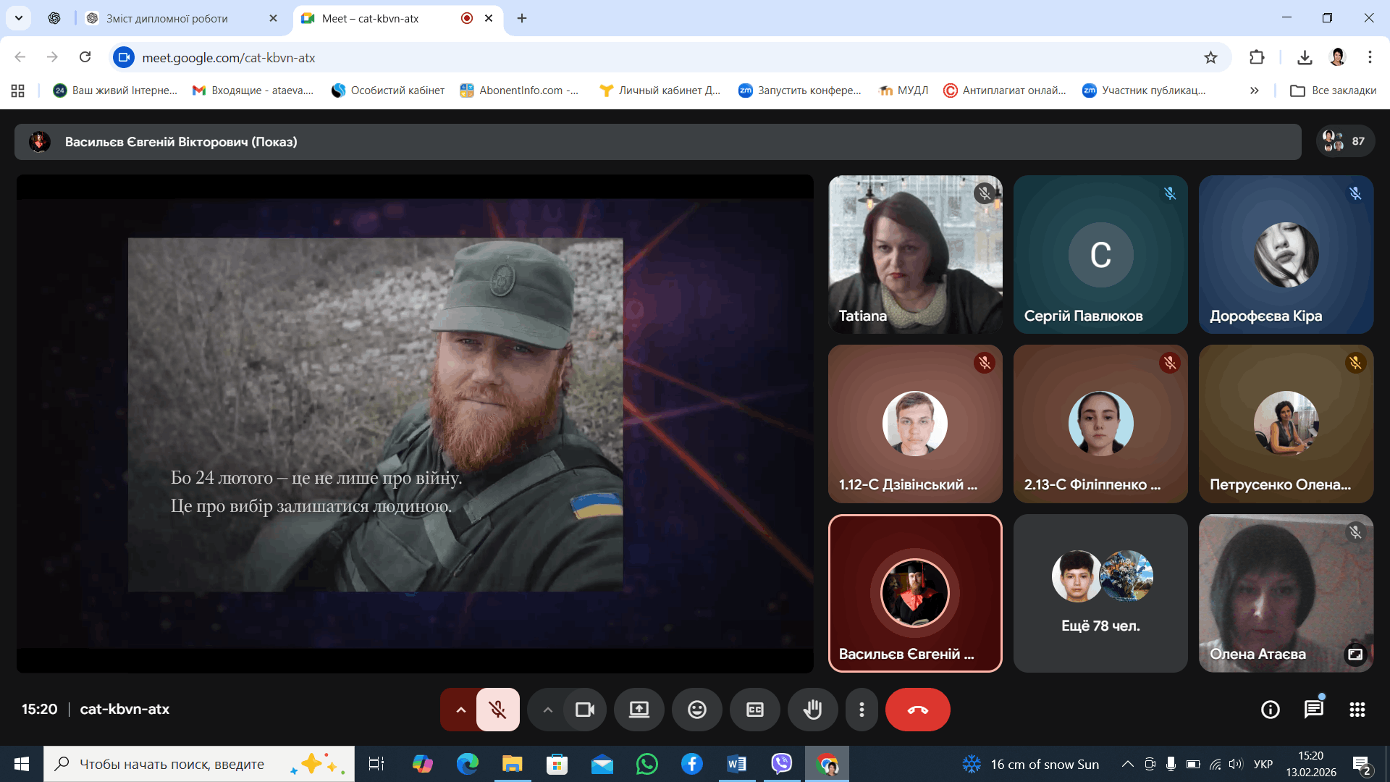Screen dimensions: 1390x782
Task: Open Viber from the taskbar
Action: pos(782,764)
